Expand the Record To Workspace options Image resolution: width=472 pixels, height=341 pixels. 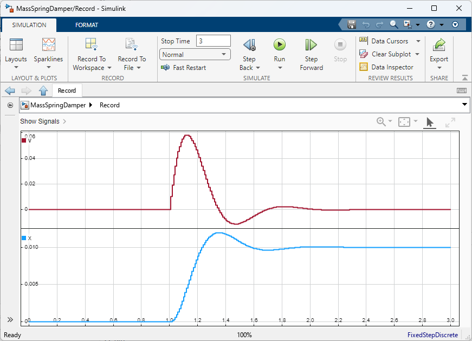pyautogui.click(x=92, y=63)
